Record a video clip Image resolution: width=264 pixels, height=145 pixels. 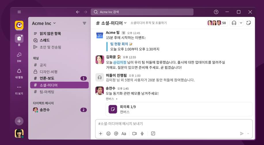click(x=134, y=134)
